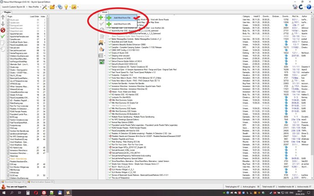This screenshot has height=196, width=314.
Task: Click the export load order document icon
Action: click(x=3, y=42)
